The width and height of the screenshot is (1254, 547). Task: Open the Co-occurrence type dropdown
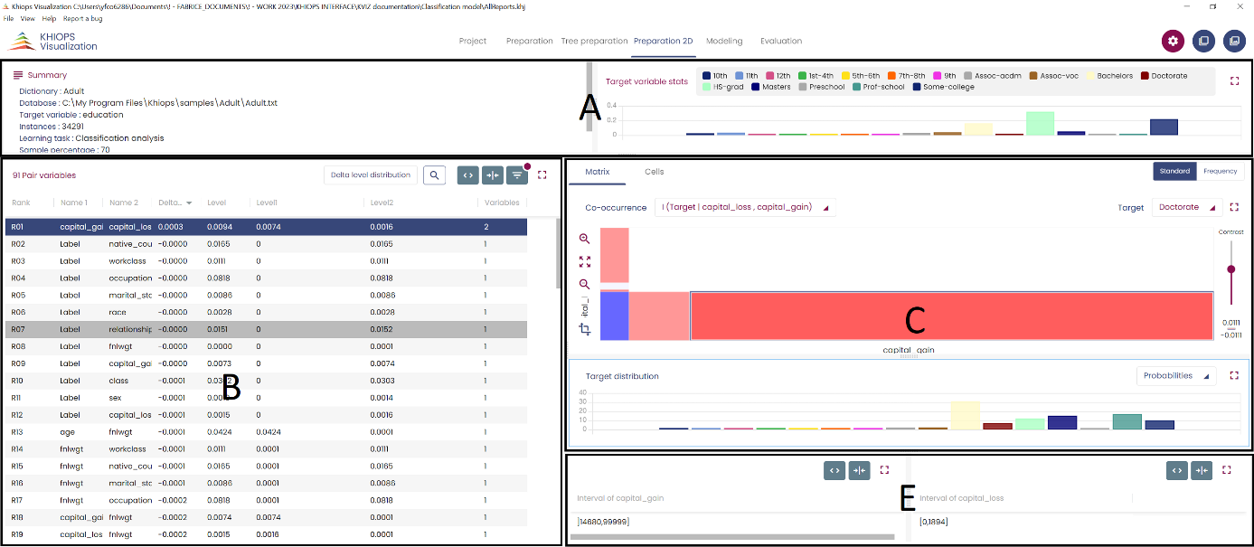(x=744, y=207)
